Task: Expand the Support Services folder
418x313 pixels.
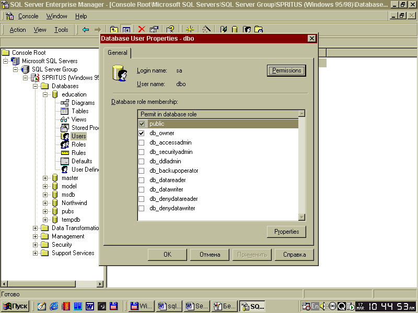Action: point(35,253)
